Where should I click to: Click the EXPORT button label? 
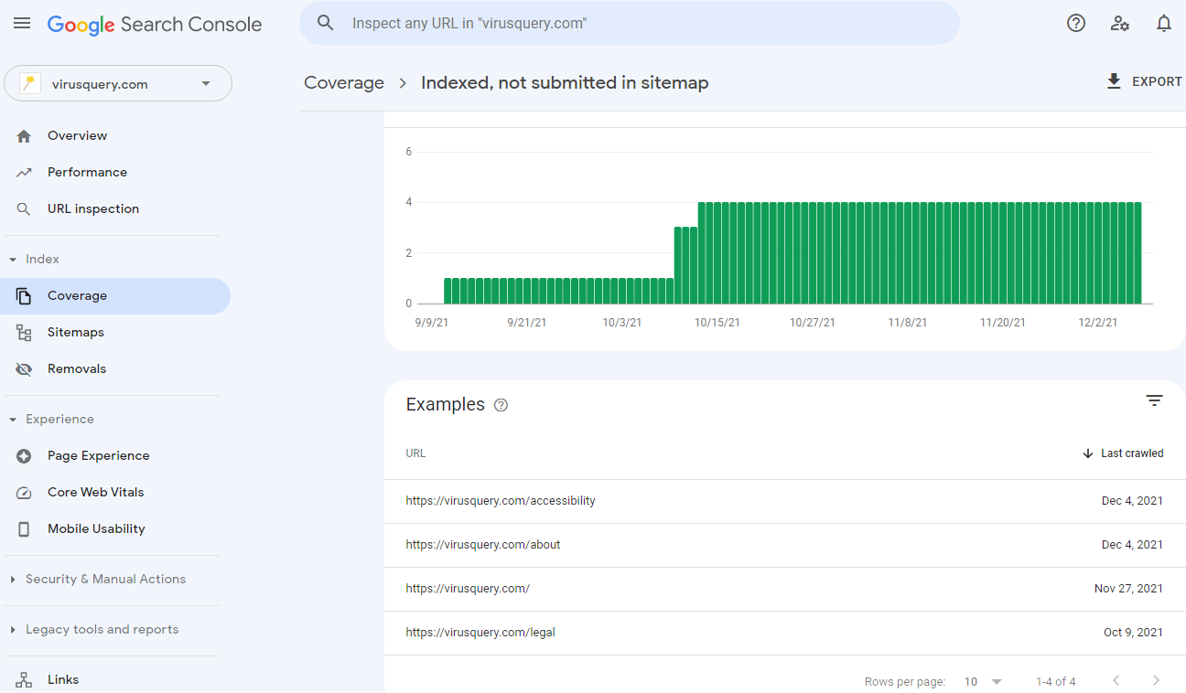(1157, 81)
